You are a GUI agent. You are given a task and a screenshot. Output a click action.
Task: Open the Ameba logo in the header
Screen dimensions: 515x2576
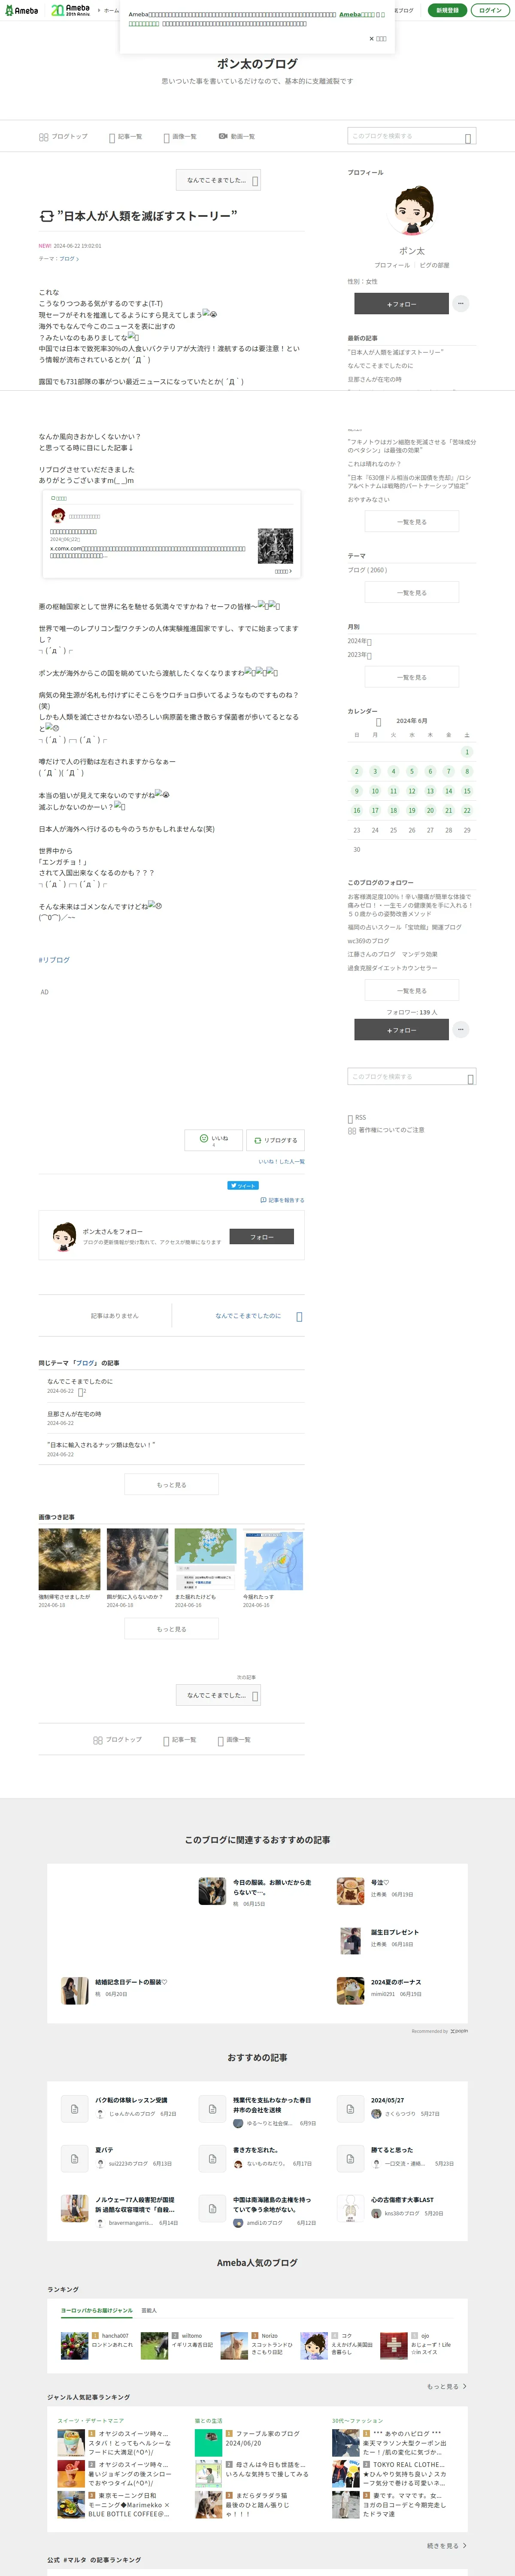coord(21,10)
